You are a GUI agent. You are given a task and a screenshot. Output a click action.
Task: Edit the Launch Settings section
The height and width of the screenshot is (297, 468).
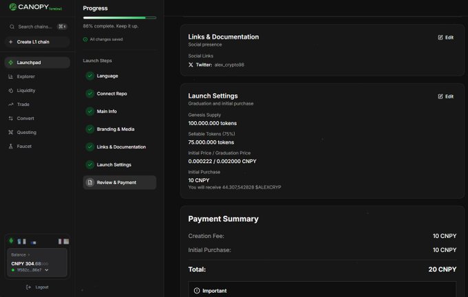pyautogui.click(x=445, y=96)
